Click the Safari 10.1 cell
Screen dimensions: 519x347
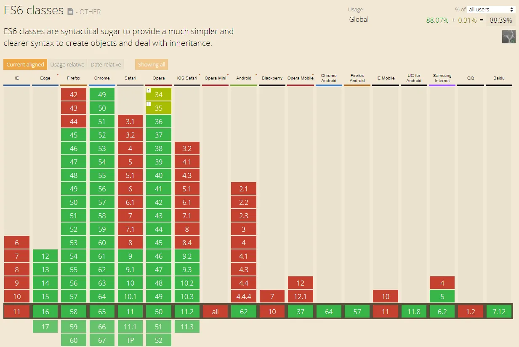[x=130, y=297]
